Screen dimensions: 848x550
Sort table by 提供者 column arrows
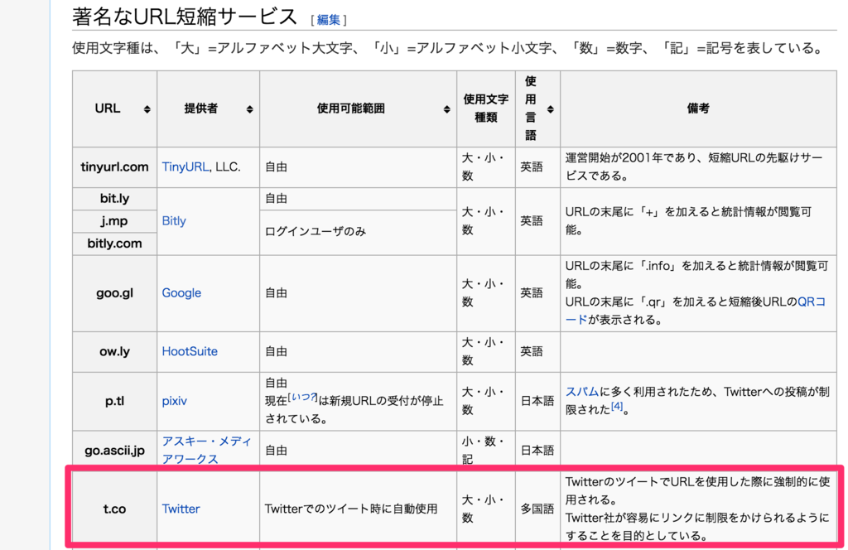click(x=249, y=109)
